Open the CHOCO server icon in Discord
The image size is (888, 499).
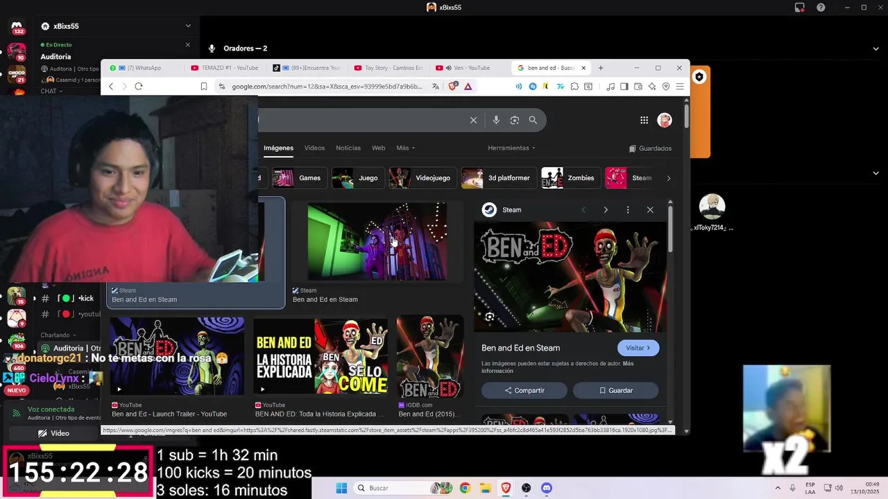(x=17, y=73)
